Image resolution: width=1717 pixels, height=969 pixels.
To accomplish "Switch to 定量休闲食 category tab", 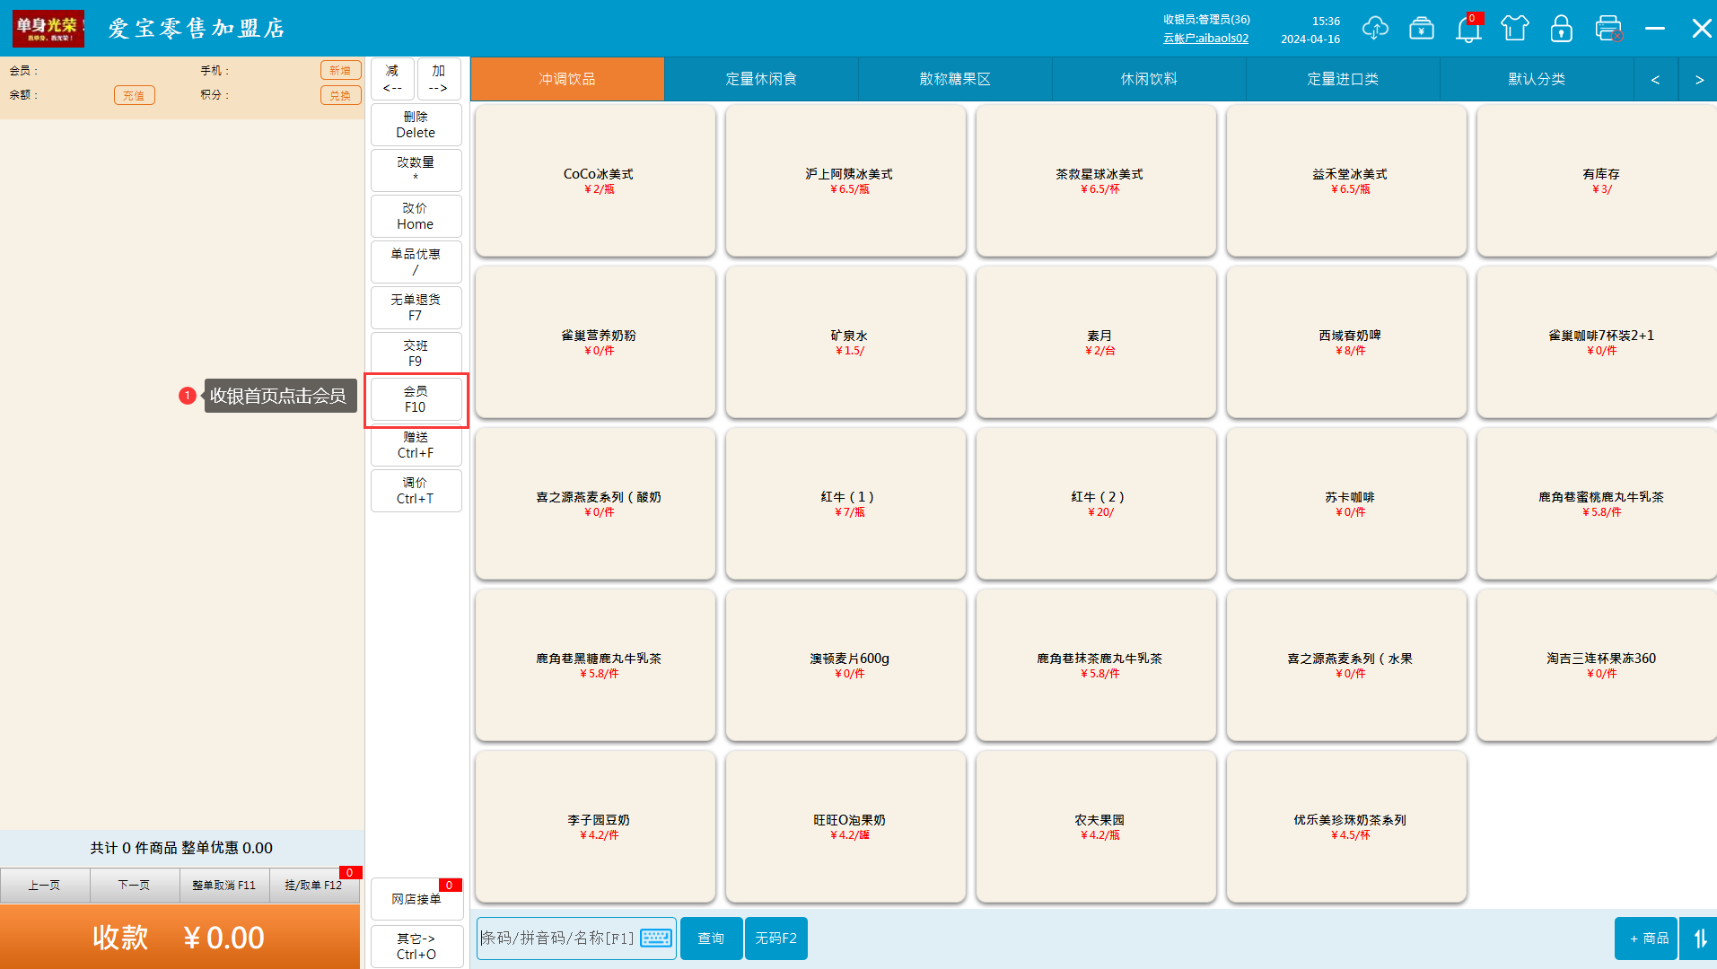I will point(761,79).
